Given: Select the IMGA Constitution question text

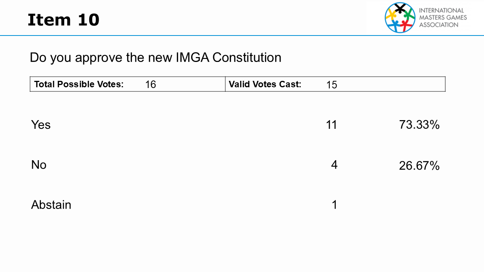Looking at the screenshot, I should 155,57.
